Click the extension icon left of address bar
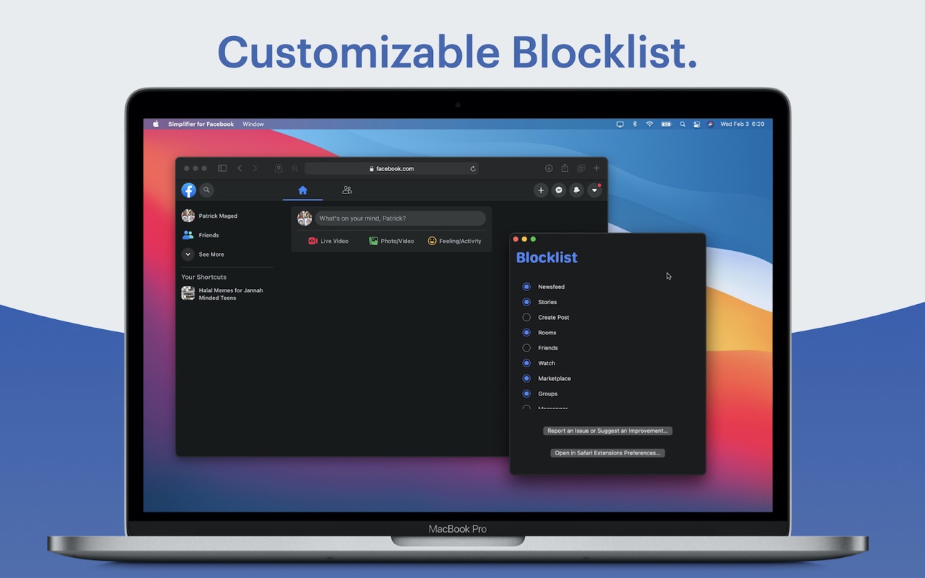Viewport: 925px width, 578px height. coord(278,168)
